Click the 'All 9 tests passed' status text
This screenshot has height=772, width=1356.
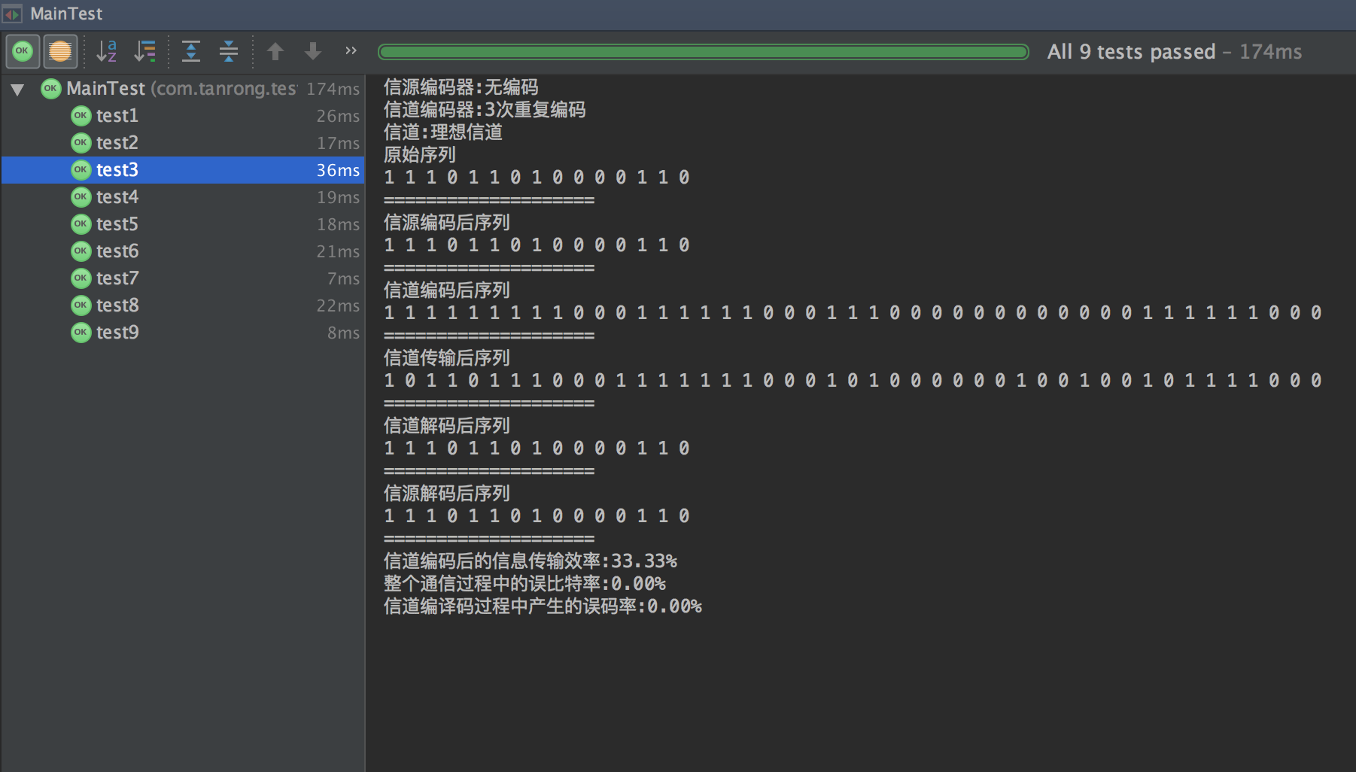pyautogui.click(x=1131, y=51)
